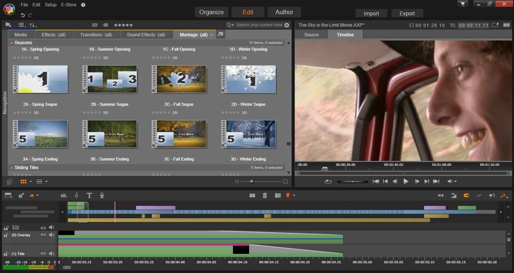Open the Setup menu
514x273 pixels.
50,5
